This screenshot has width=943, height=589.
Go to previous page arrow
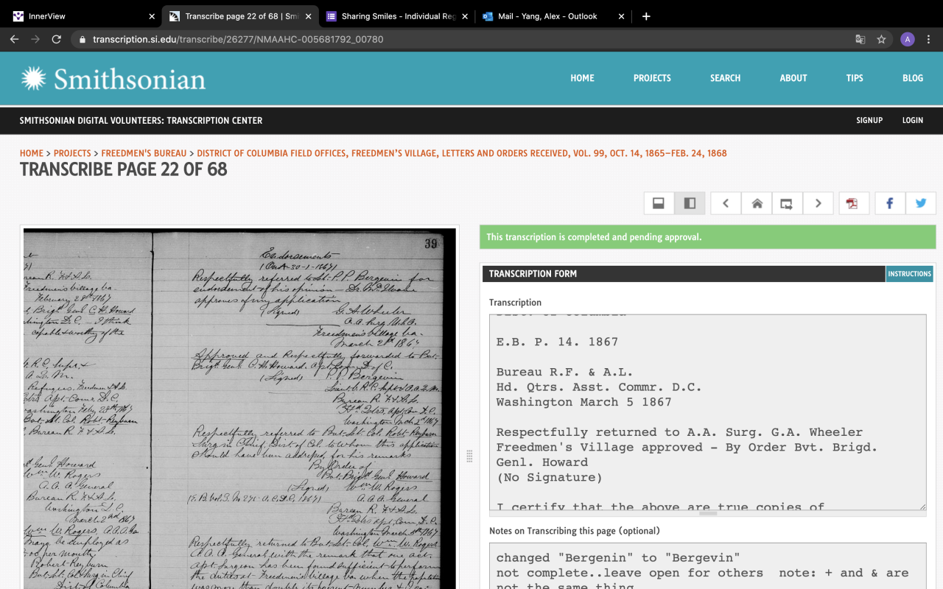pos(726,203)
